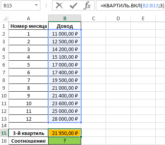Image resolution: width=165 pixels, height=145 pixels.
Task: Select the 3-й квартиль label cell
Action: tap(28, 133)
